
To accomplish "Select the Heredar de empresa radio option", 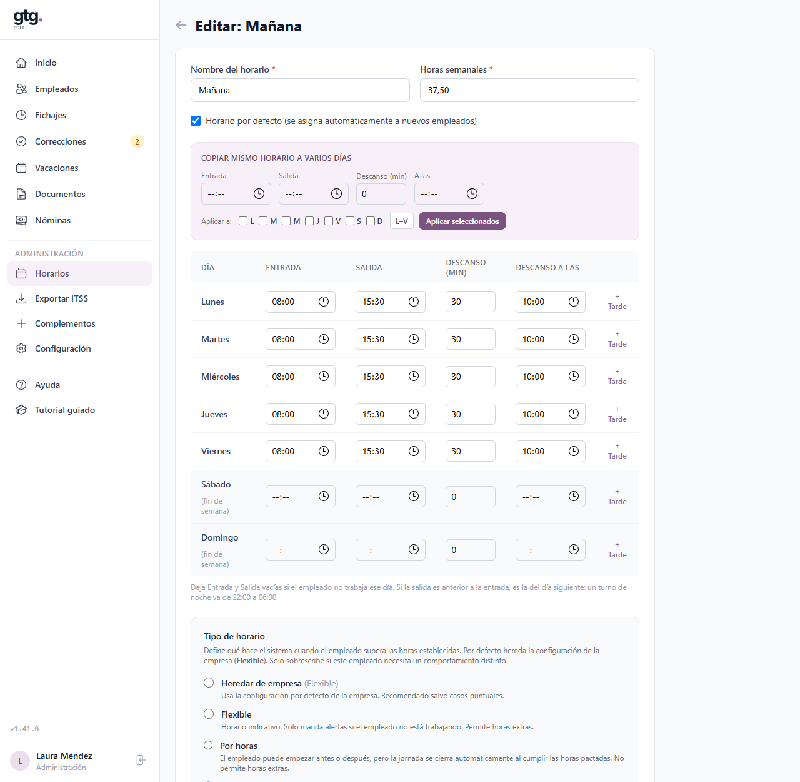I will [x=209, y=683].
